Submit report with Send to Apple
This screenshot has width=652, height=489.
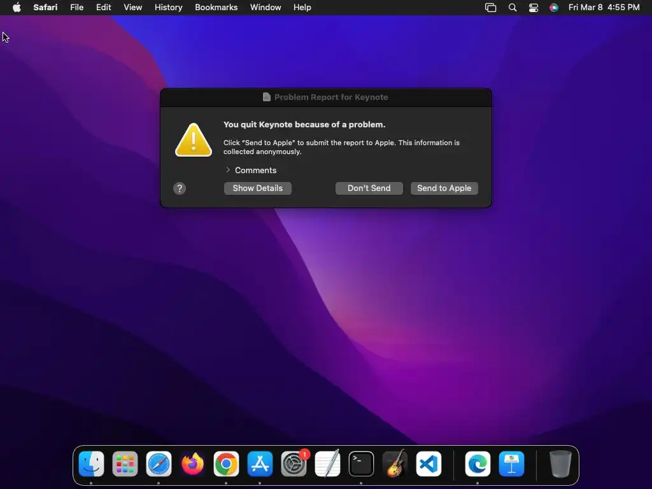click(444, 188)
